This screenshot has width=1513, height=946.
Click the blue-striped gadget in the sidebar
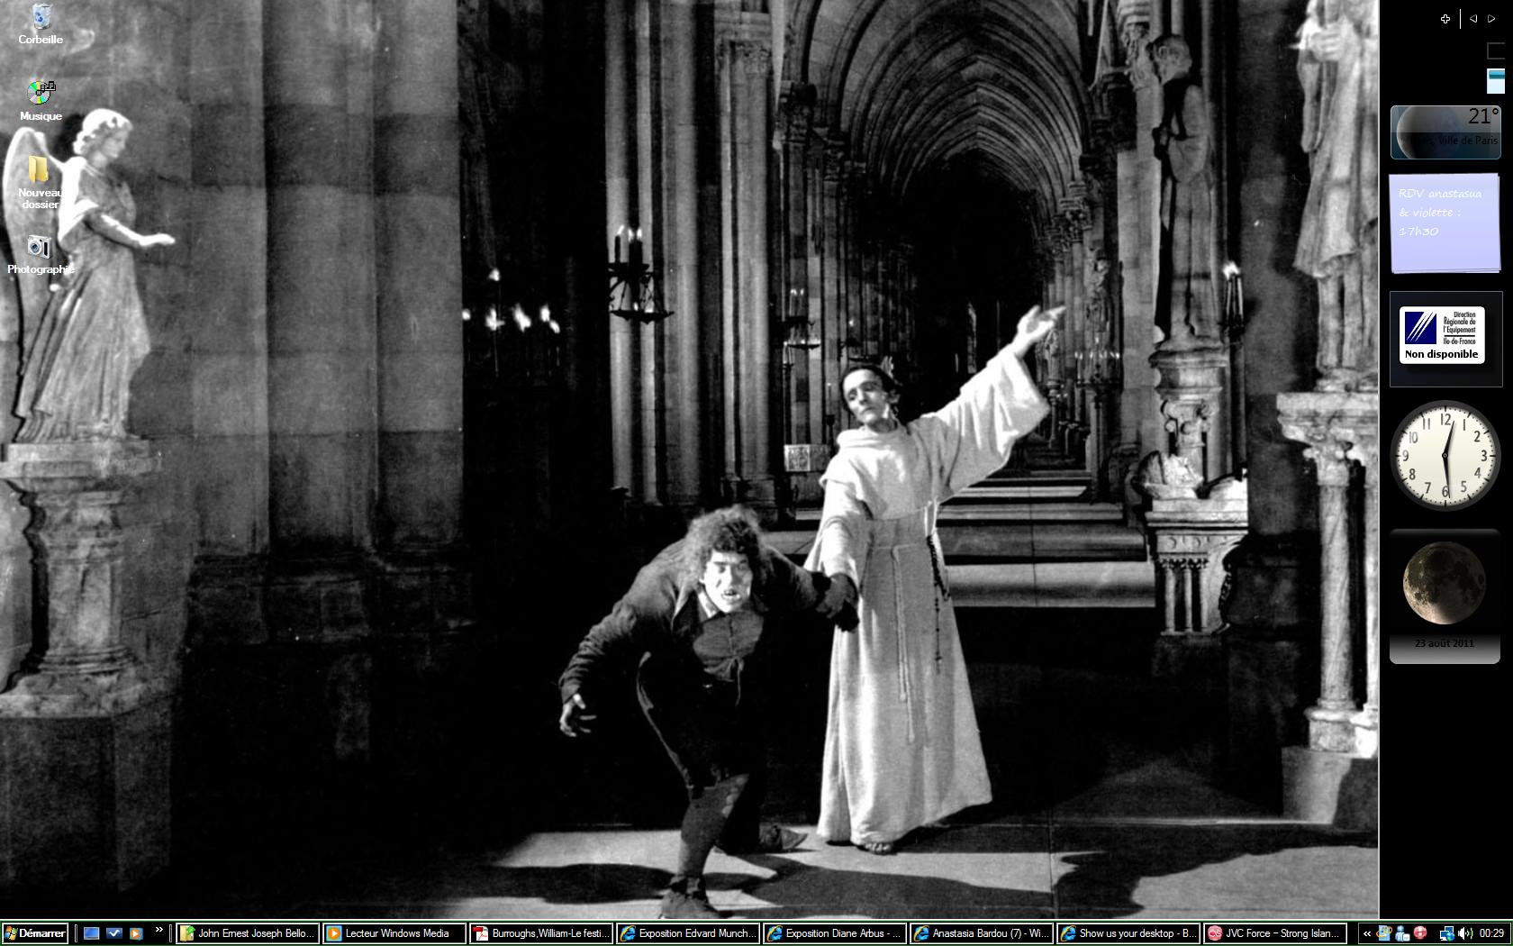click(x=1496, y=81)
